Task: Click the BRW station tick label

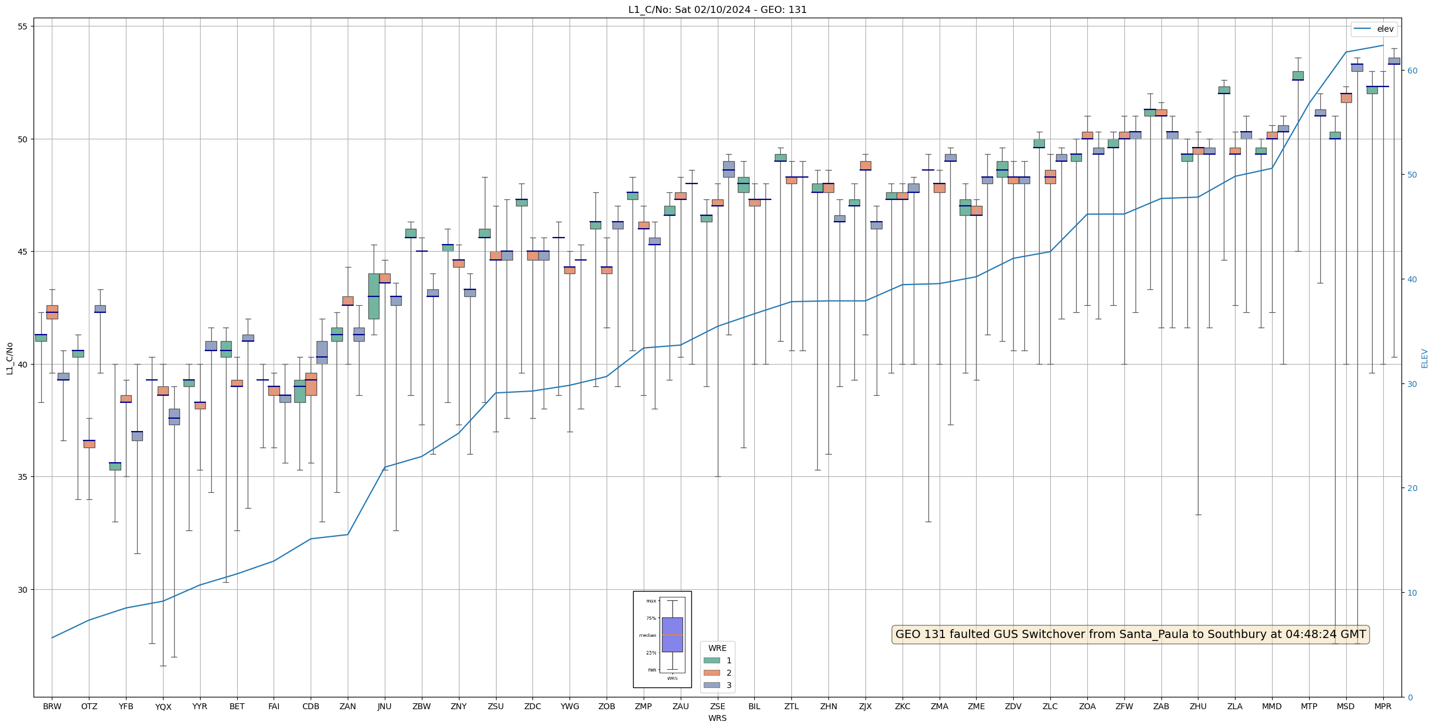Action: [52, 706]
